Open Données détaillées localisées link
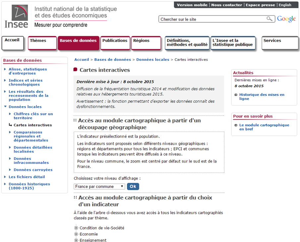Image resolution: width=300 pixels, height=242 pixels. coord(33,149)
